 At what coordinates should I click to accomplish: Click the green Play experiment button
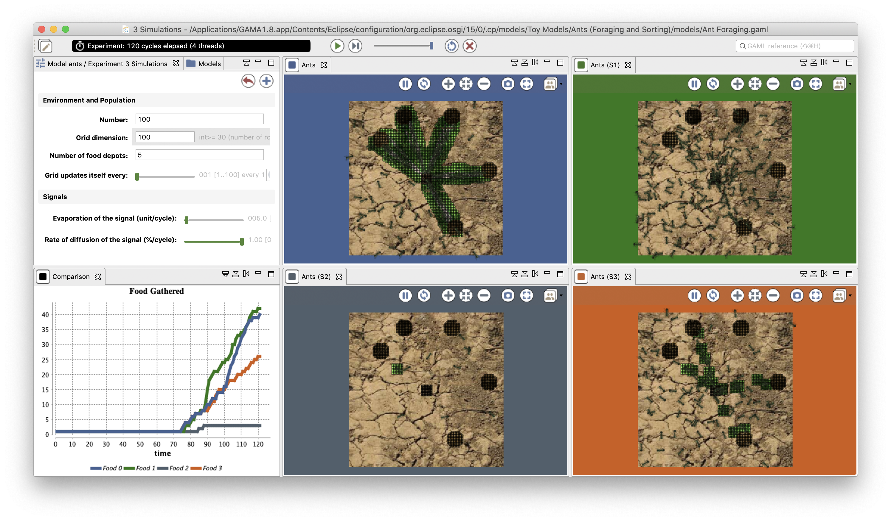click(337, 46)
